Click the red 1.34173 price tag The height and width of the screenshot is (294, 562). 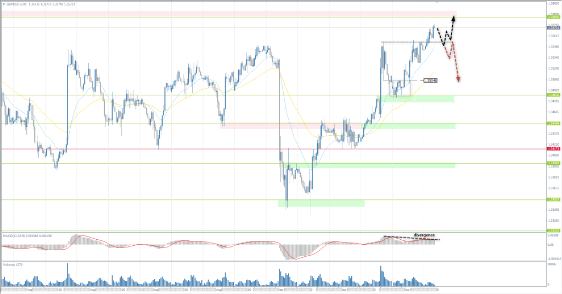tap(553, 149)
